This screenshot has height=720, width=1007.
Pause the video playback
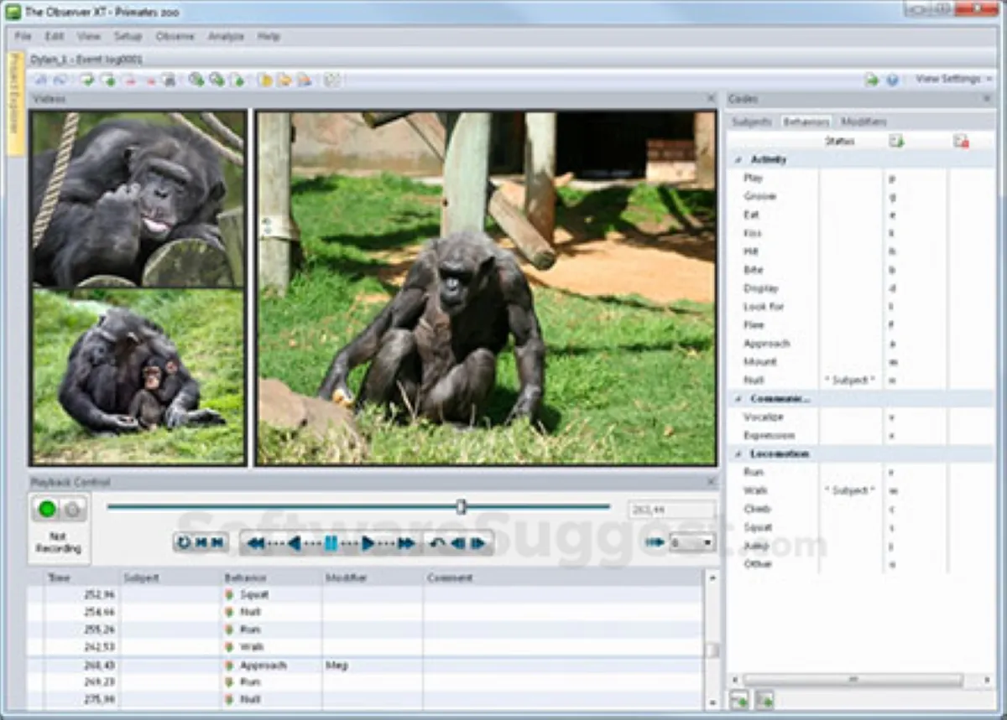(x=331, y=543)
